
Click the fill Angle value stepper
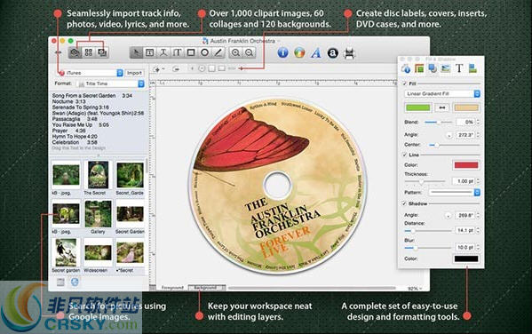[x=478, y=135]
